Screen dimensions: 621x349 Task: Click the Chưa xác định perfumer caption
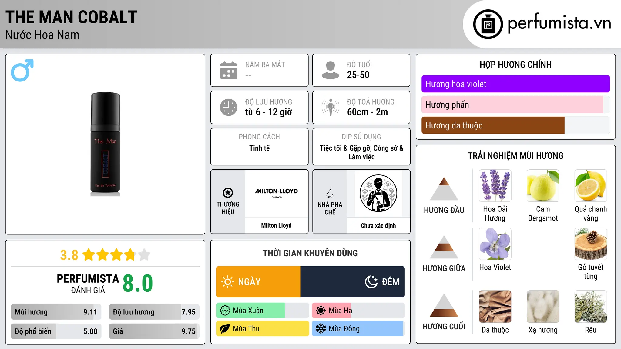[x=378, y=225]
